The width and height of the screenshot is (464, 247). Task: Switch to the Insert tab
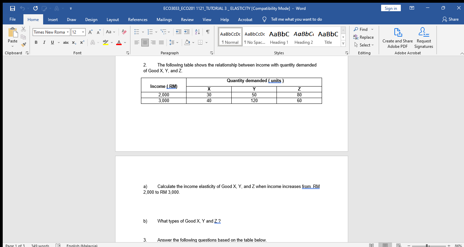pos(53,19)
